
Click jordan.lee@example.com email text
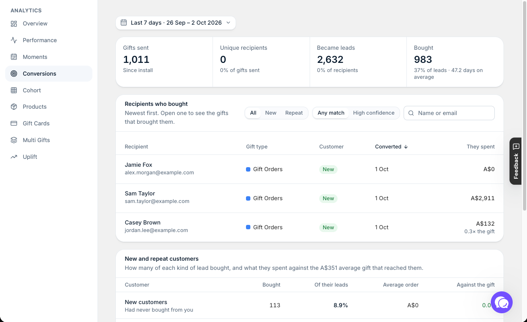156,230
